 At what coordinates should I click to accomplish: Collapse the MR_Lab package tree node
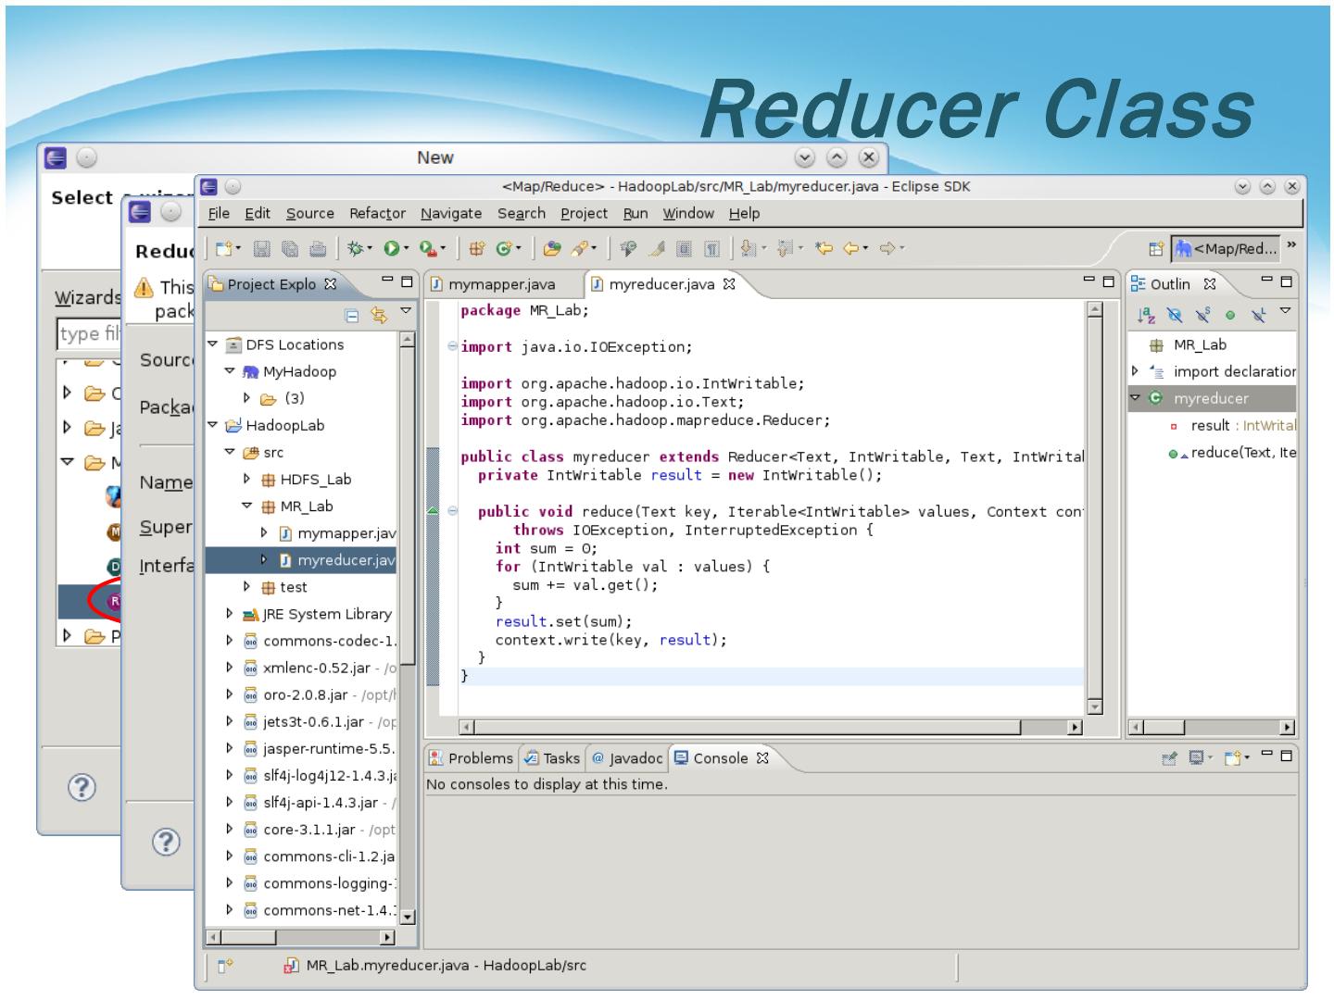(x=247, y=506)
